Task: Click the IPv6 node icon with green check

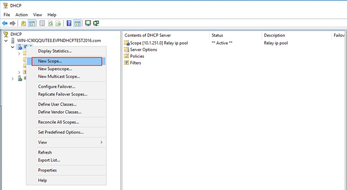Action: 20,79
